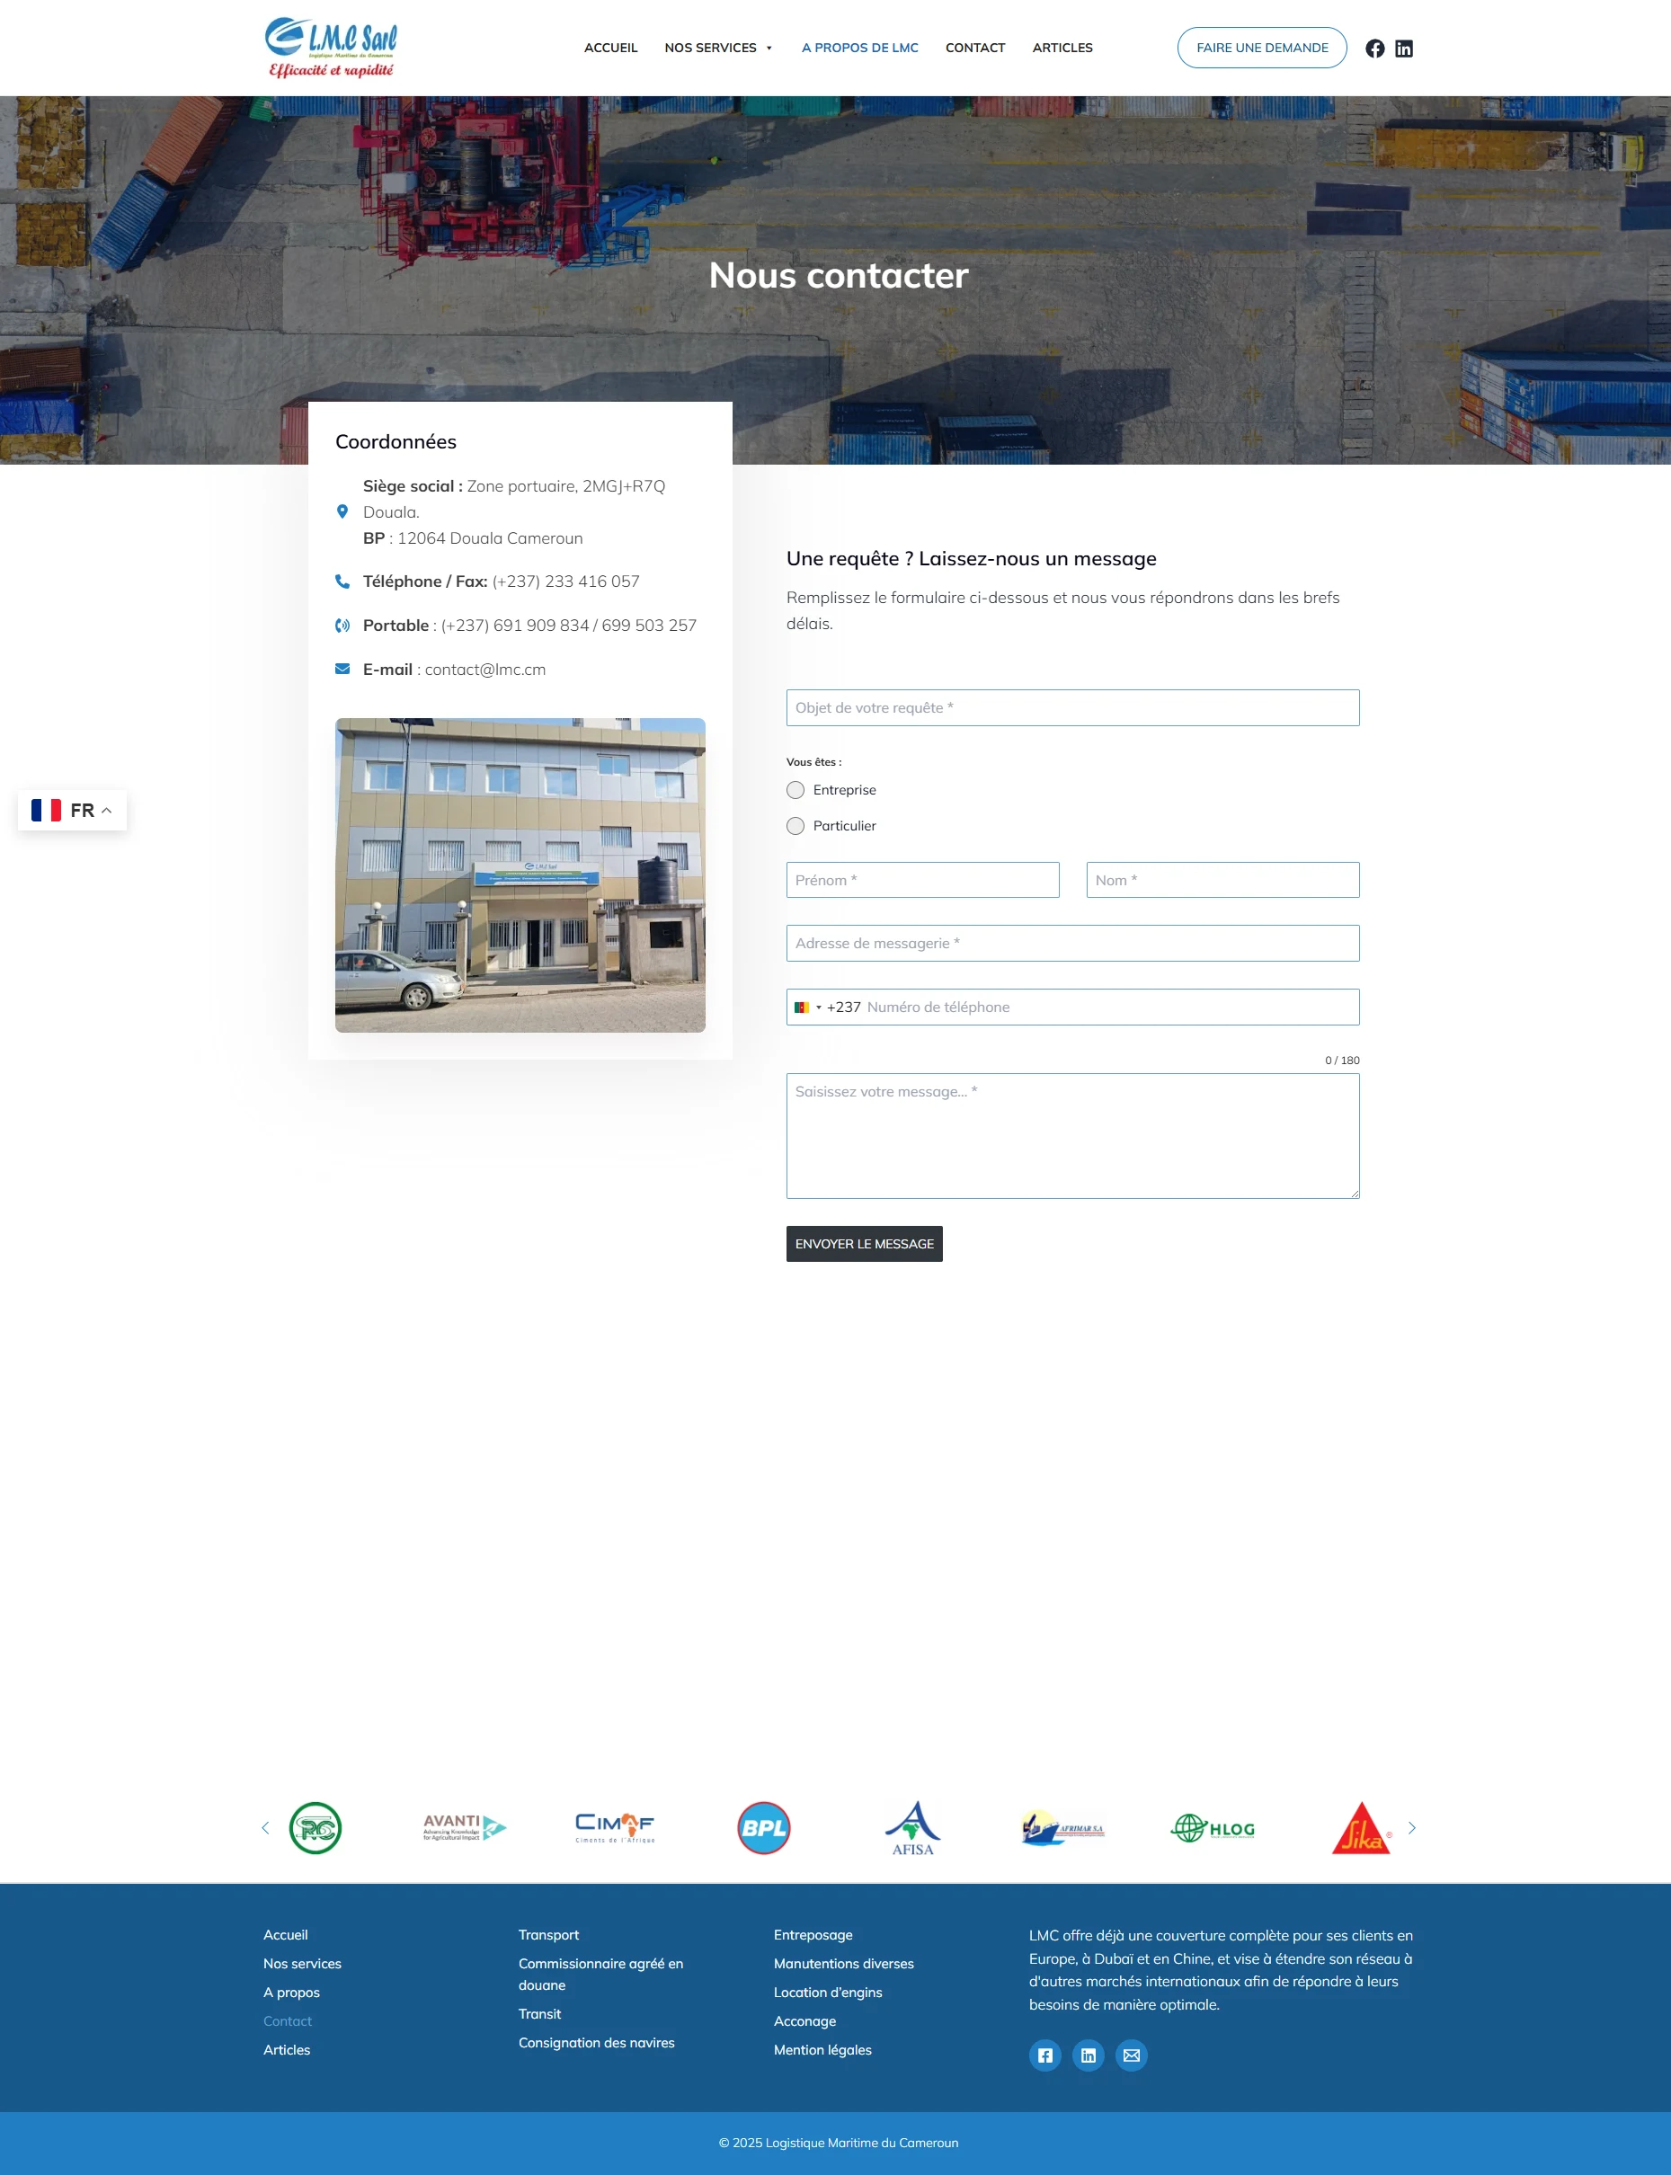Screen dimensions: 1671x2175
Task: Click the right carousel arrow near Sika logo
Action: 1411,1827
